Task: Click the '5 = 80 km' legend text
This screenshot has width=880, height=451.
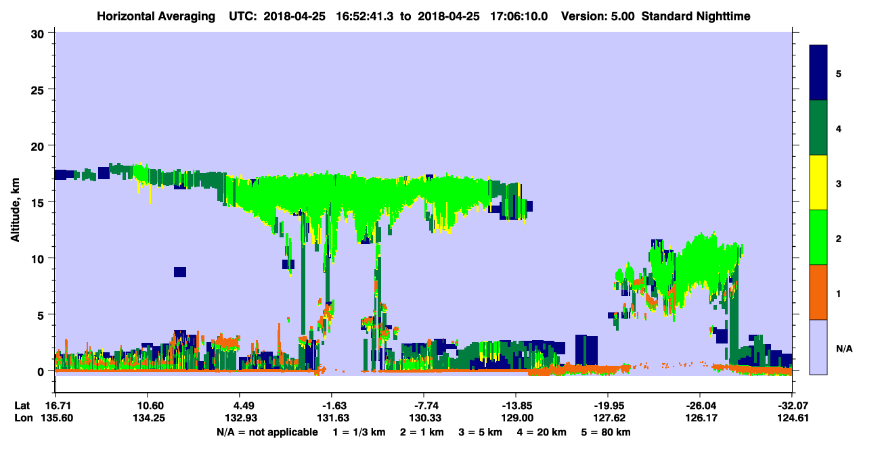Action: tap(605, 431)
